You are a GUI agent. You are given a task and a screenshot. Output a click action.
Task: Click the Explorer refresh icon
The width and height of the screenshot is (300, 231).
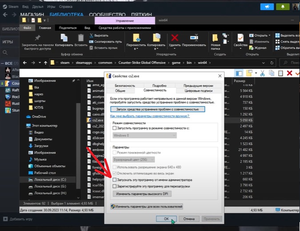point(272,63)
